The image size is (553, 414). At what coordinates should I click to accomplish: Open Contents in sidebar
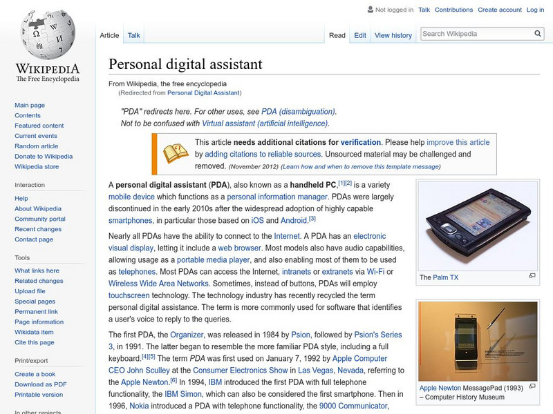click(x=28, y=115)
